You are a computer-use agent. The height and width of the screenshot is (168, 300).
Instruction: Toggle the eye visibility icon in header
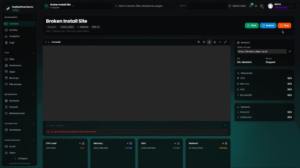click(256, 6)
